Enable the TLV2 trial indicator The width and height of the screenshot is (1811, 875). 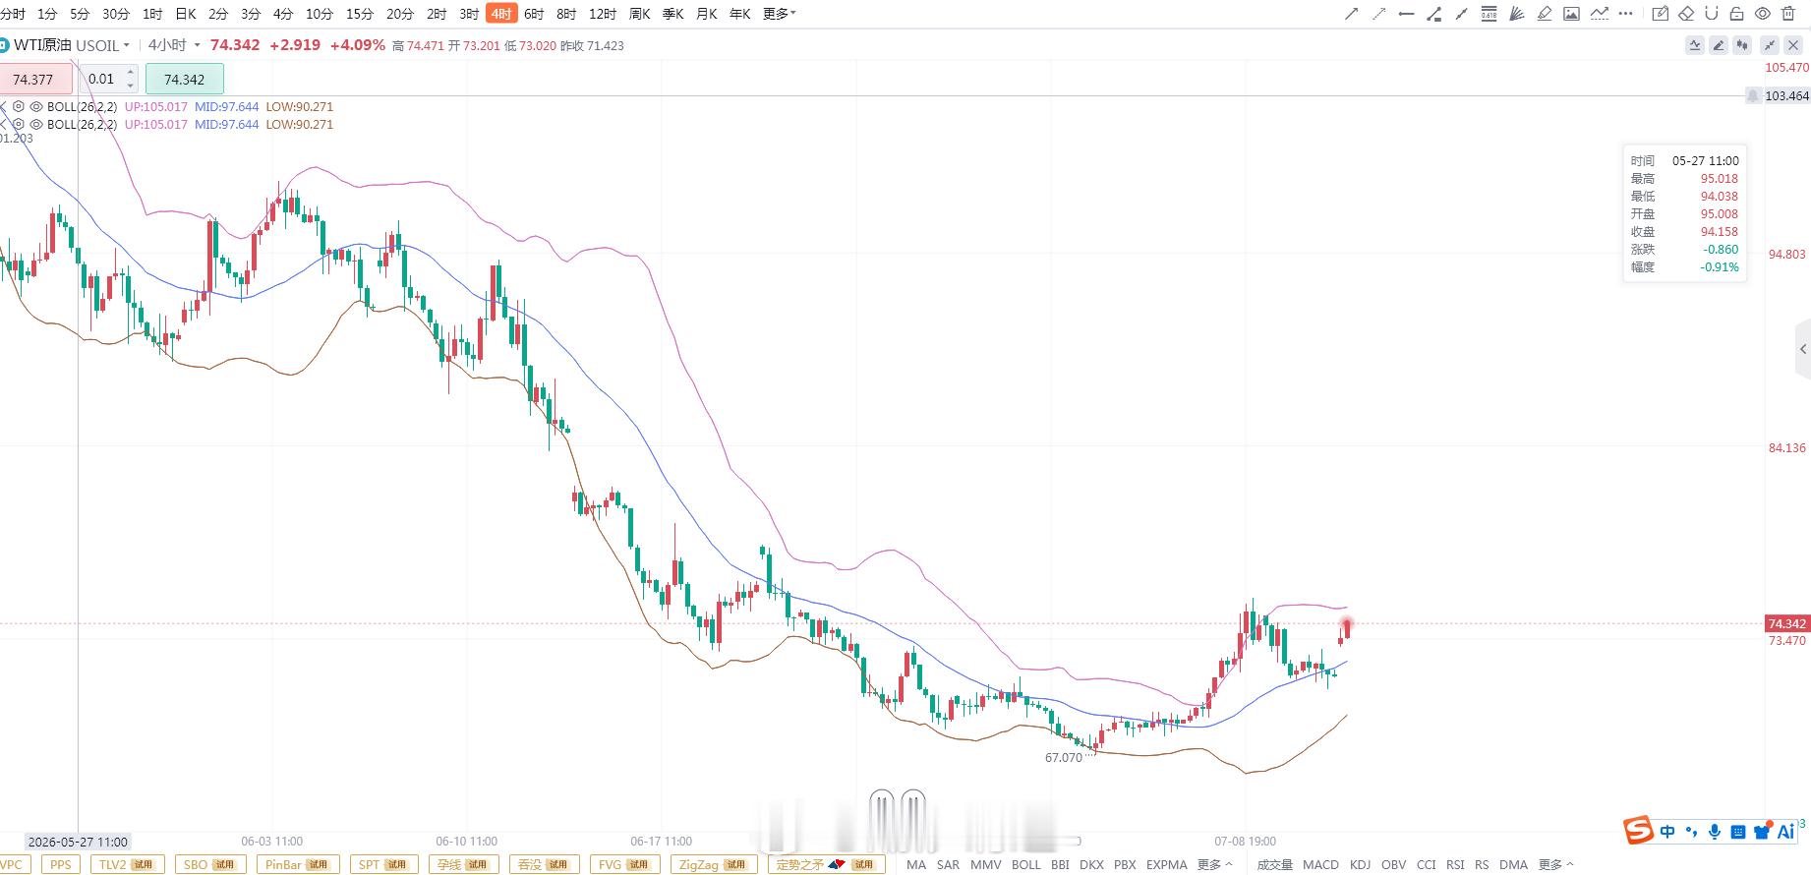(127, 864)
